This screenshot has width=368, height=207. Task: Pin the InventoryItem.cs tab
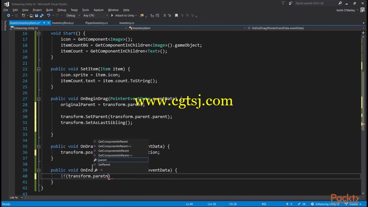44,23
